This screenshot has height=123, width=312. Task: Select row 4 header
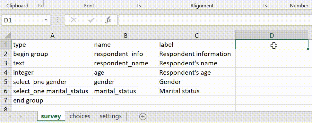pyautogui.click(x=6, y=72)
